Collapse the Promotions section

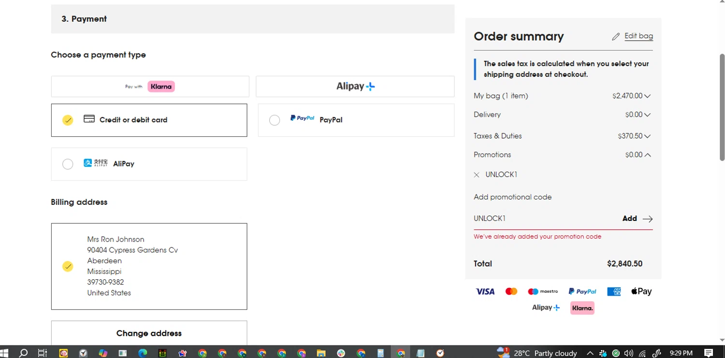point(647,155)
